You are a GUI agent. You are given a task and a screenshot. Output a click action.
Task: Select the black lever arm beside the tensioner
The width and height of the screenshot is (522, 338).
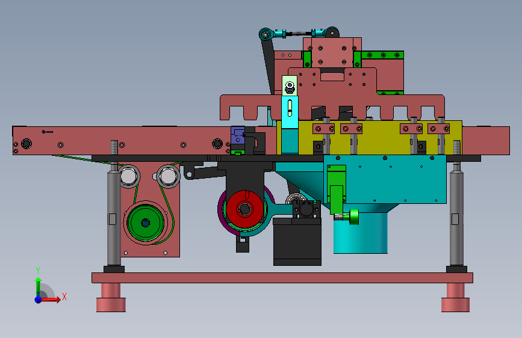pos(205,173)
